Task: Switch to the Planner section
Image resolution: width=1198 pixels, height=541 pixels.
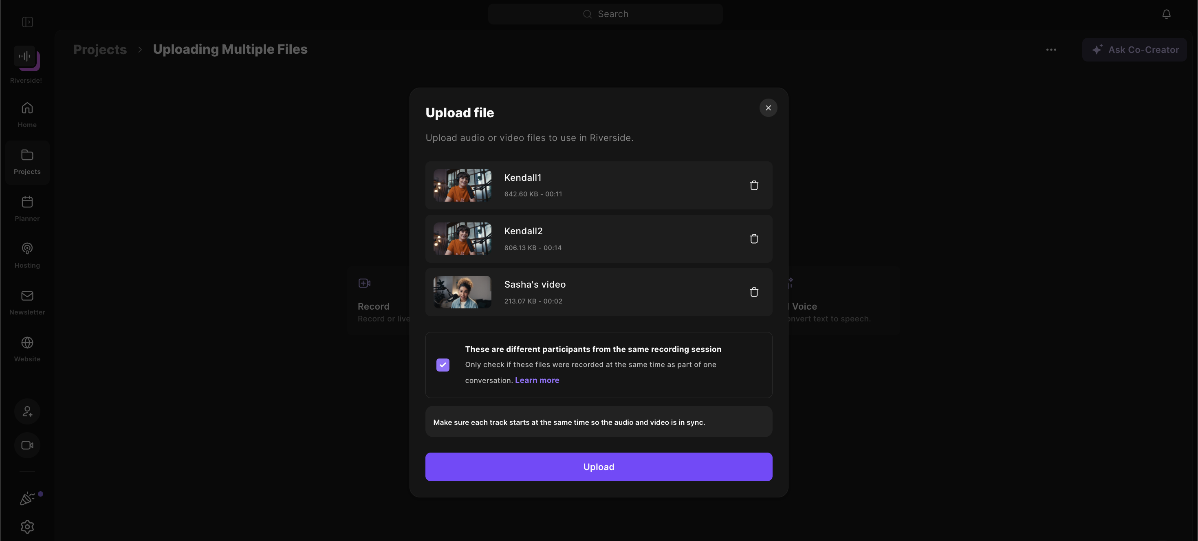Action: [27, 209]
